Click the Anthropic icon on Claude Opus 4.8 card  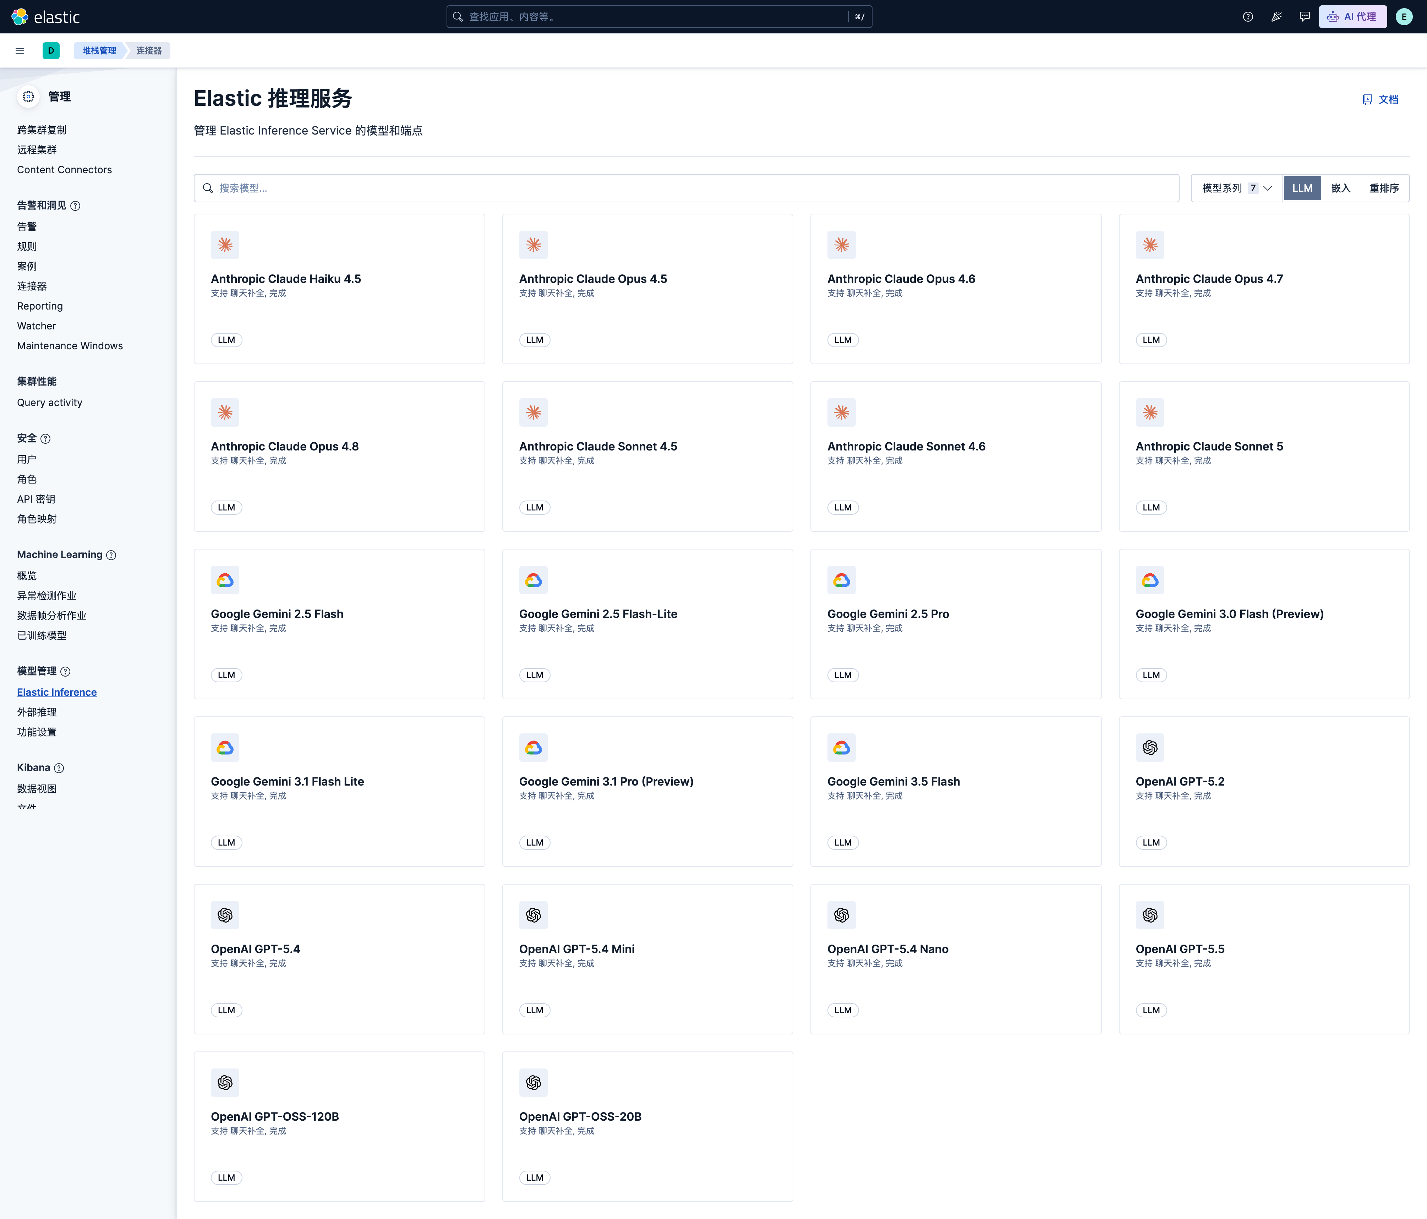[225, 412]
